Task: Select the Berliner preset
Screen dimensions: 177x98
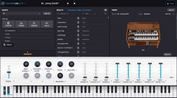Action: click(82, 39)
